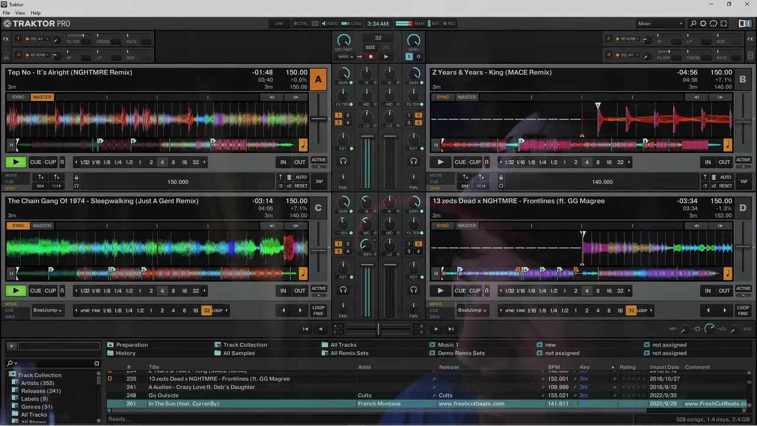Screen dimensions: 757x426
Task: Delete the grid marker with deck A trash icon
Action: [x=289, y=177]
